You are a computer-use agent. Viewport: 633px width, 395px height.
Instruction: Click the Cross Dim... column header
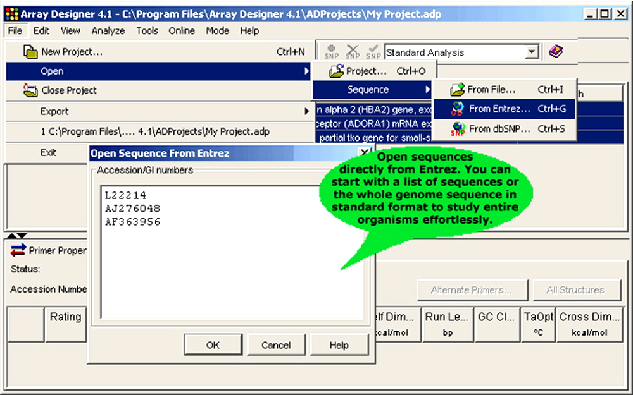click(x=589, y=324)
